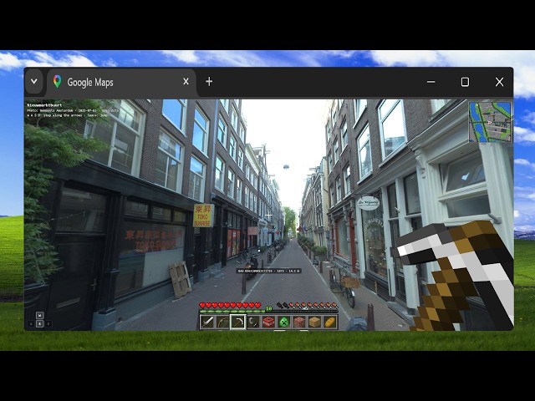This screenshot has width=535, height=401.
Task: Click the Nieuwmarktbuurt location title
Action: [x=44, y=105]
